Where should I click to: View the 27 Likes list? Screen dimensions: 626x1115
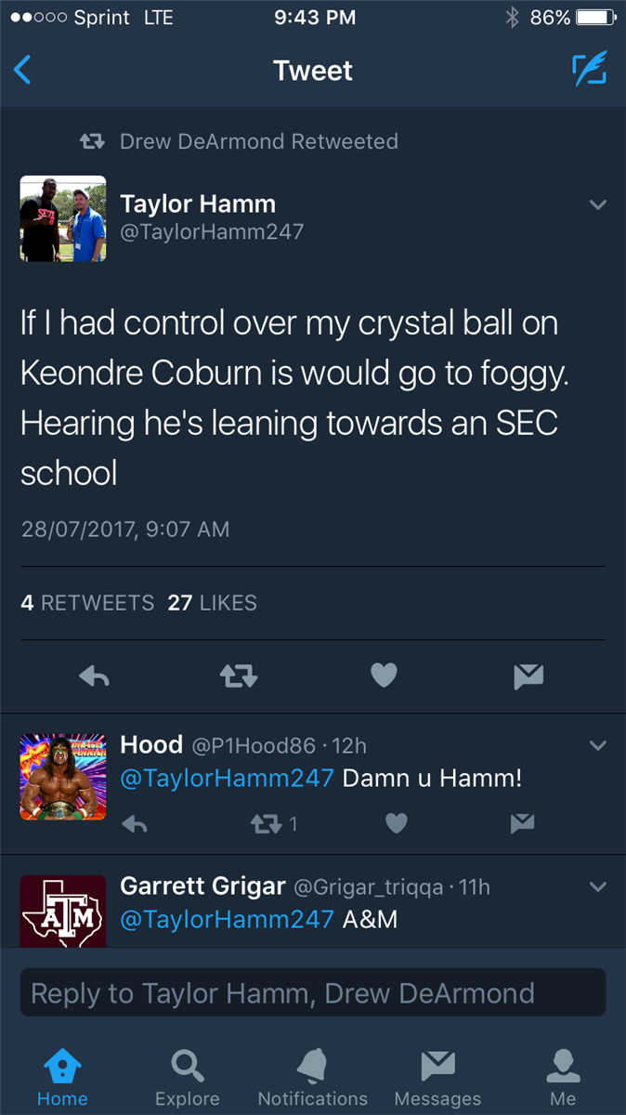click(x=212, y=603)
